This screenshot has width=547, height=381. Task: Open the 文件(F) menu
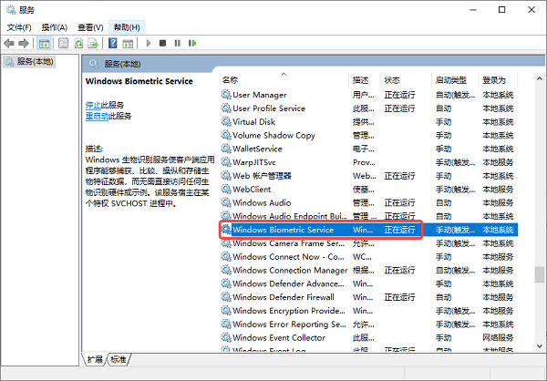click(19, 27)
